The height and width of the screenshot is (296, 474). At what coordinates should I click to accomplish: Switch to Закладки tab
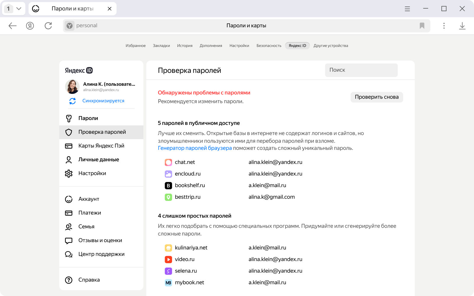161,46
